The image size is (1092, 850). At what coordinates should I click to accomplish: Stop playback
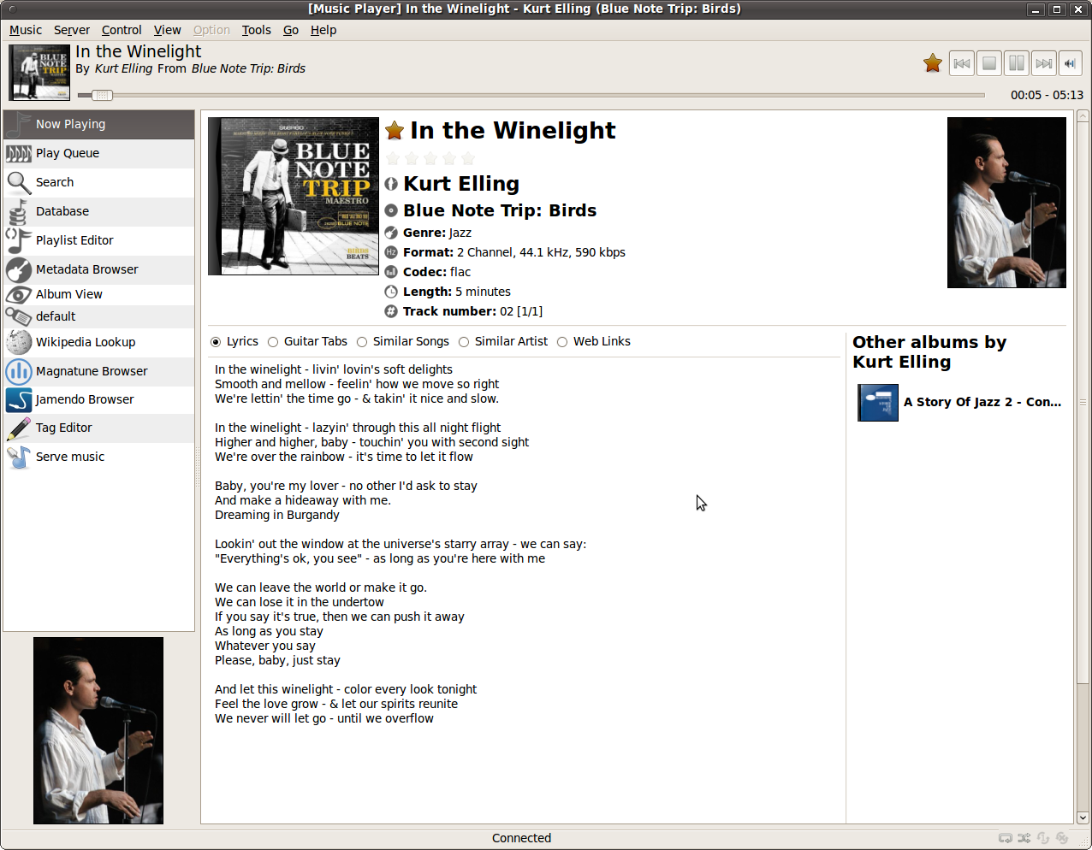(989, 63)
